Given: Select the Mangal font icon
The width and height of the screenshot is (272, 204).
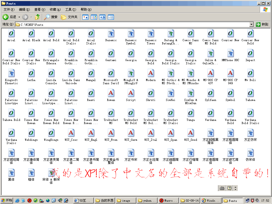Looking at the screenshot, I should pyautogui.click(x=91, y=73).
